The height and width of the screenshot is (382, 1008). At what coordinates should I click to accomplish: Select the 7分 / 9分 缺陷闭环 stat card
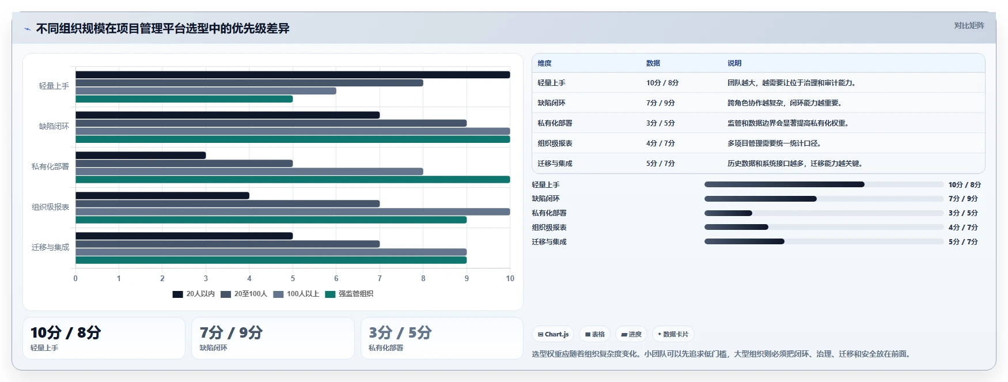pos(273,338)
